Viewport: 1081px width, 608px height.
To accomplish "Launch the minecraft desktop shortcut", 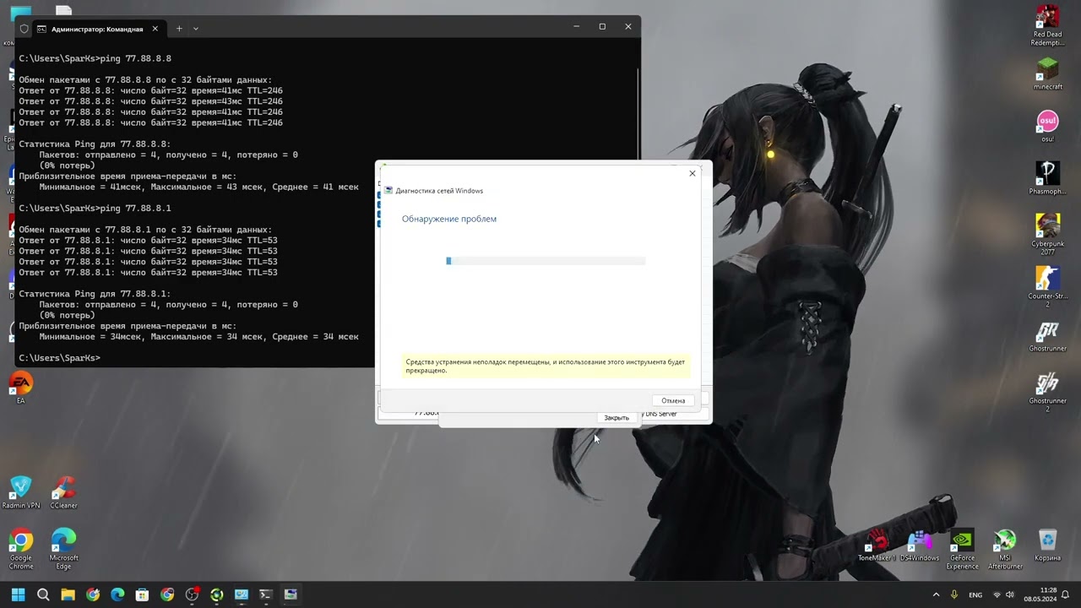I will point(1047,74).
